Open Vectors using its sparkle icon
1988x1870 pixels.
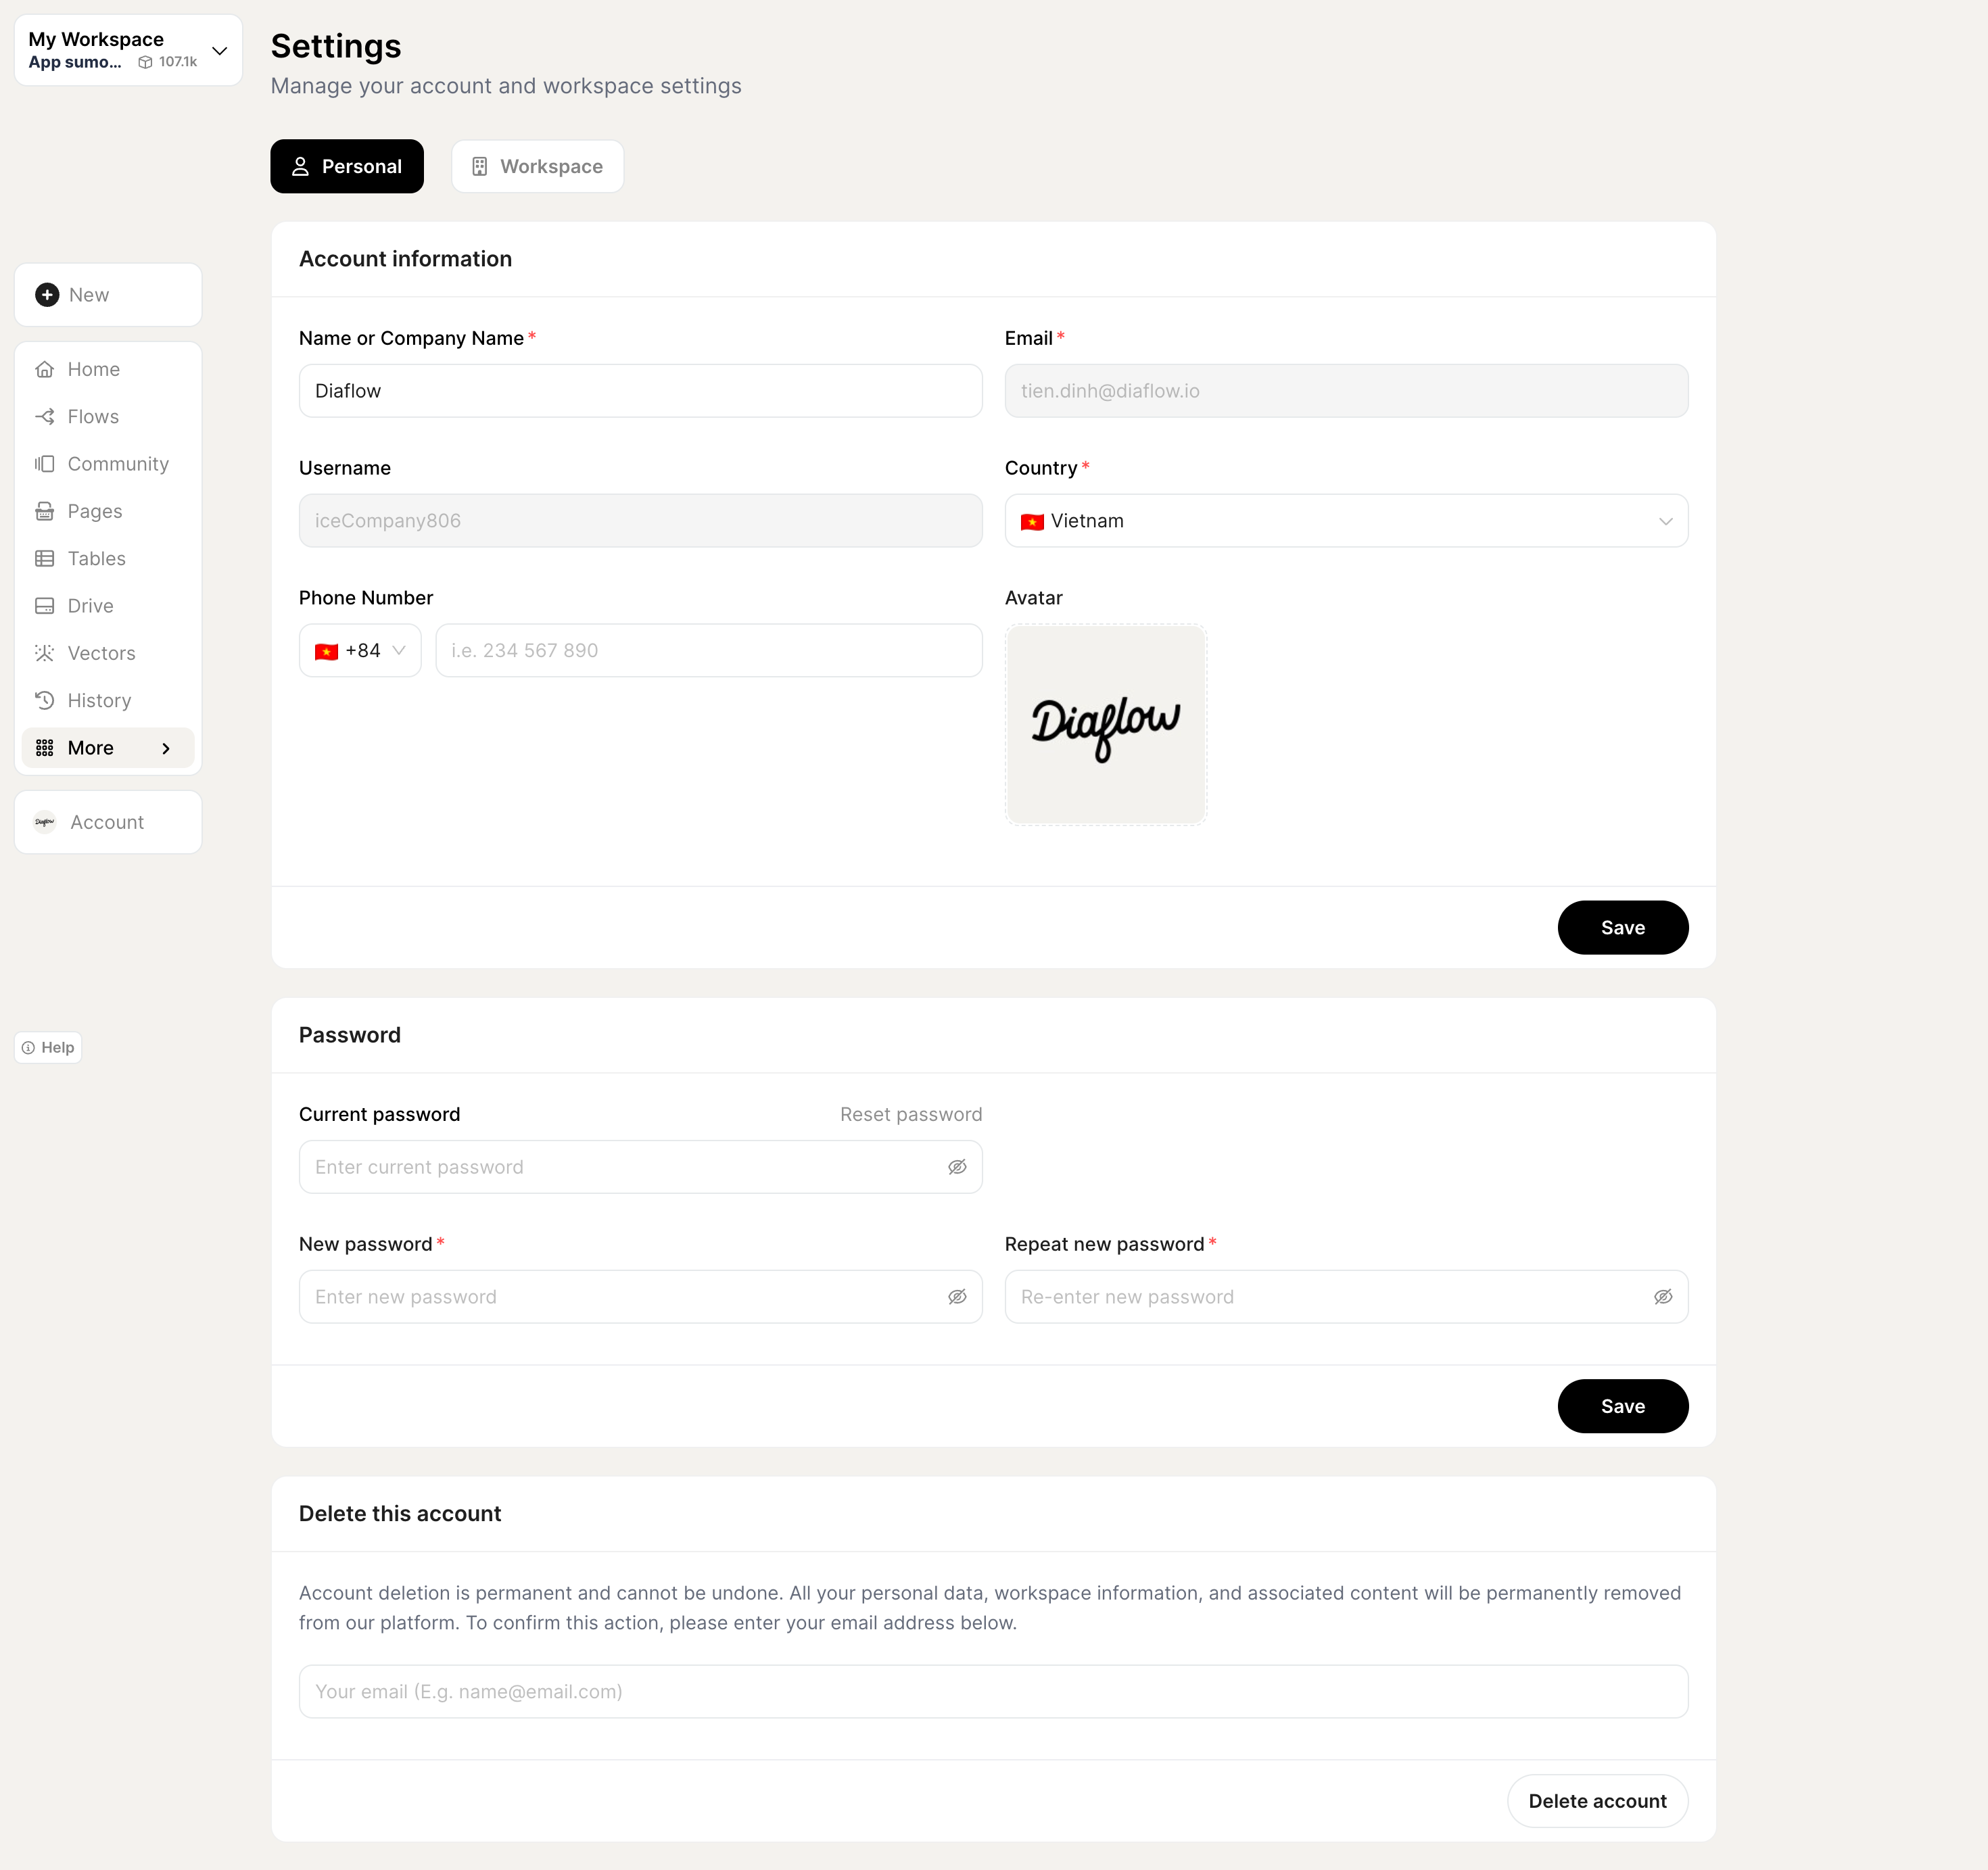(x=45, y=653)
